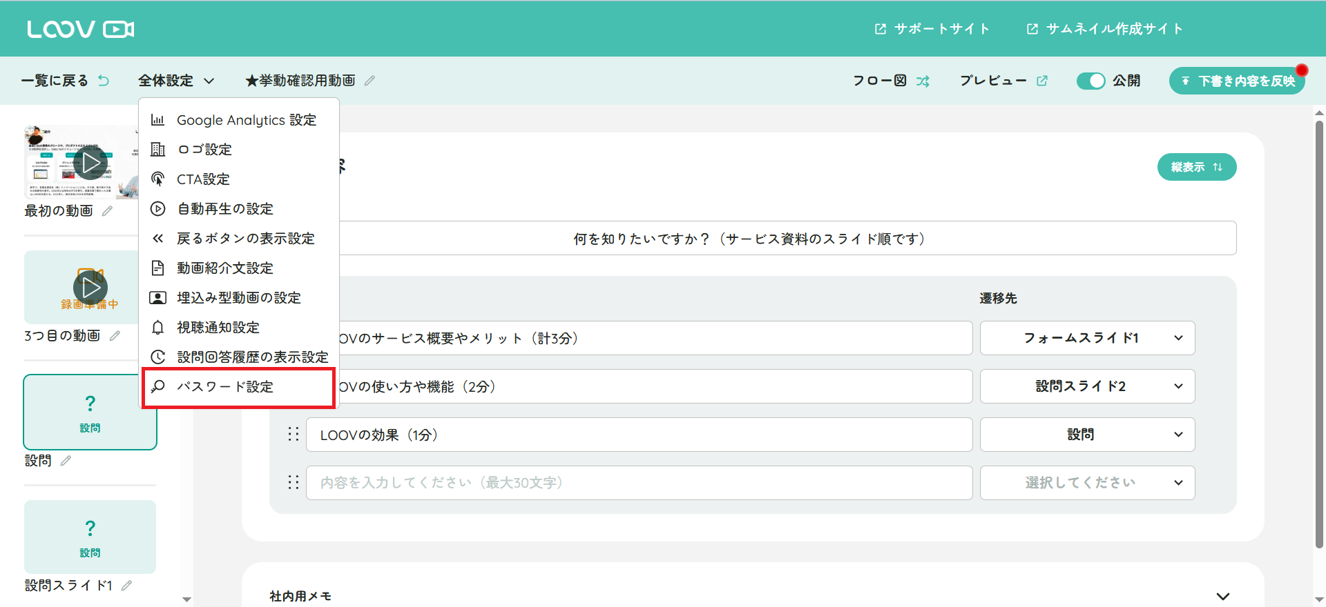
Task: Click the document icon for 動画紹介文設定
Action: (158, 268)
